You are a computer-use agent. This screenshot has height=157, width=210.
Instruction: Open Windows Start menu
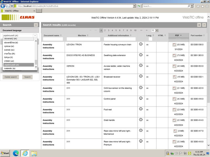point(5,153)
